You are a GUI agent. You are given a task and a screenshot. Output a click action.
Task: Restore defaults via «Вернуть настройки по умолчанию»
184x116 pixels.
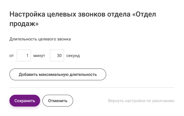(141, 101)
